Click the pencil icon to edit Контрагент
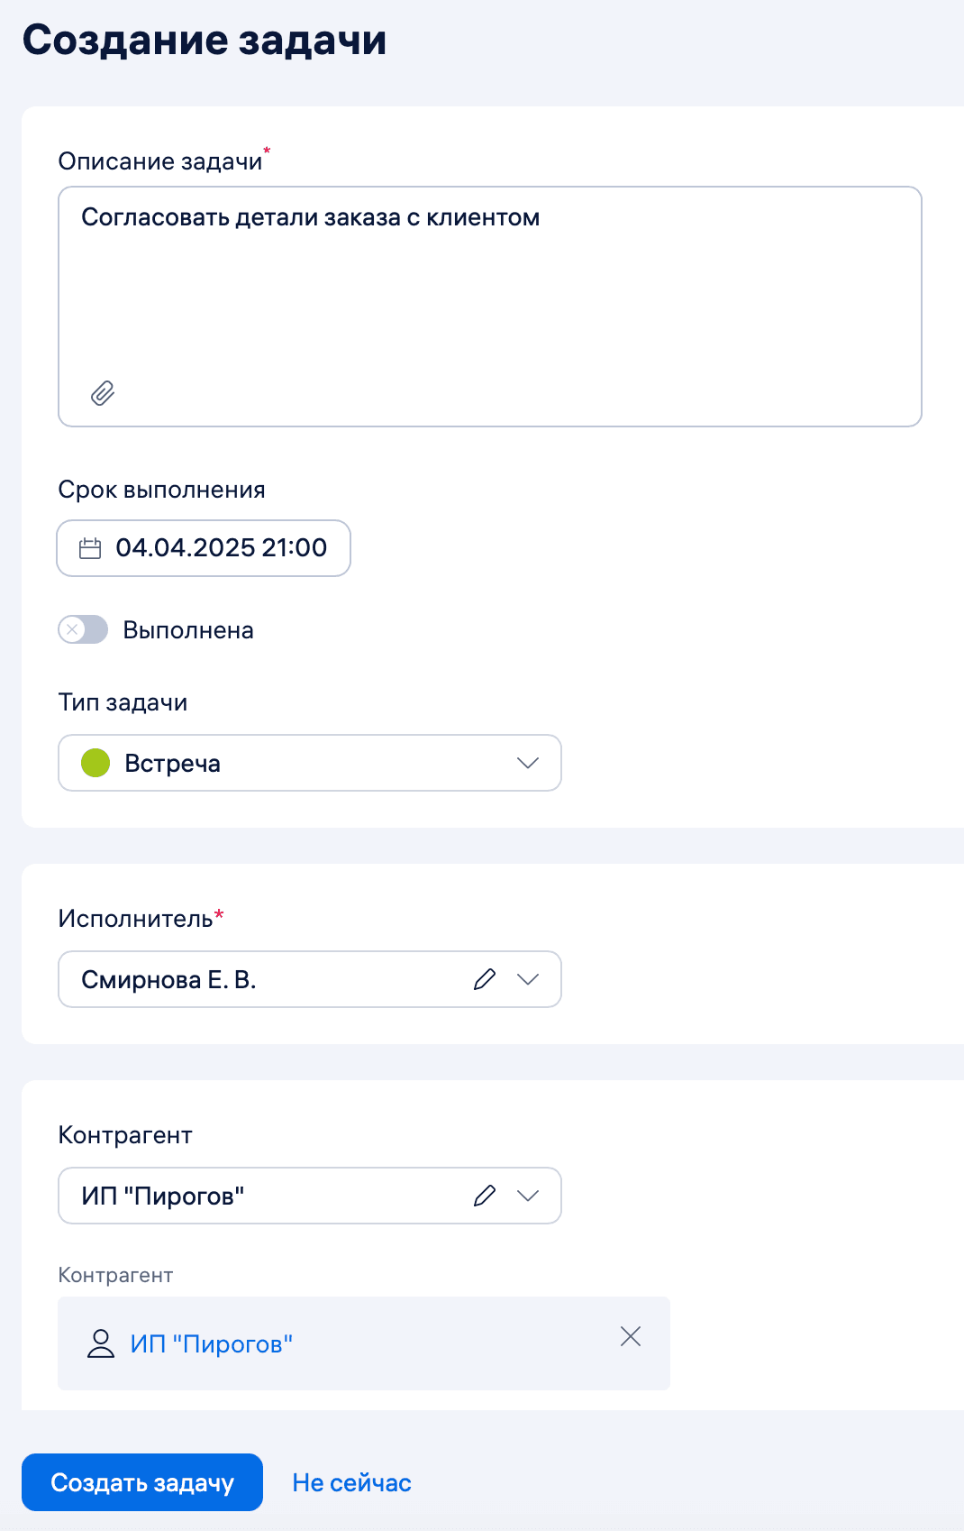 (486, 1196)
